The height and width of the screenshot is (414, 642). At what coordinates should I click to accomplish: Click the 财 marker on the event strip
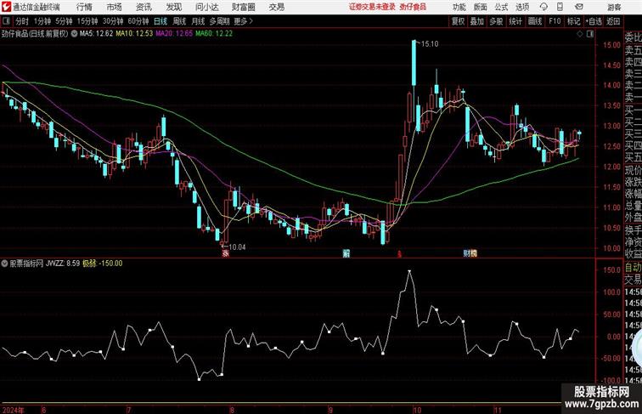pyautogui.click(x=466, y=253)
